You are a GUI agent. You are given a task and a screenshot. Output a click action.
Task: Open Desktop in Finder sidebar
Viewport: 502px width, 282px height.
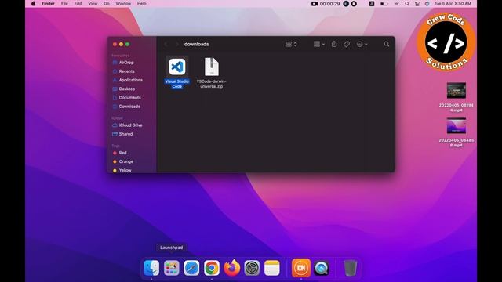(127, 89)
